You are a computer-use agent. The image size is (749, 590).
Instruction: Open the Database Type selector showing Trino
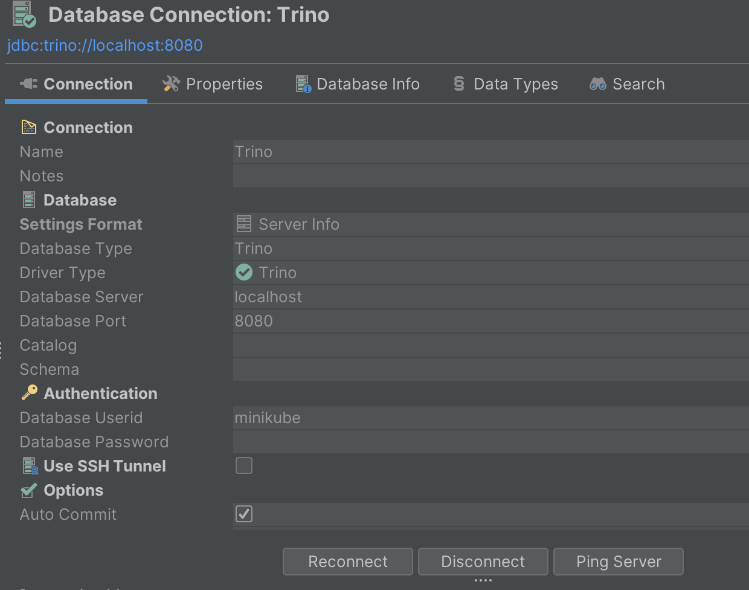(x=423, y=248)
